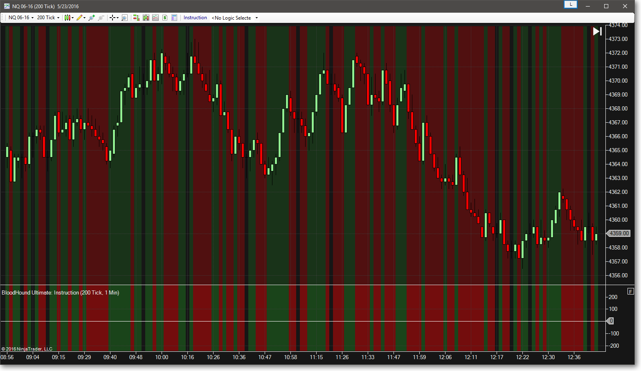
Task: Select the pencil drawing tools icon
Action: point(79,18)
